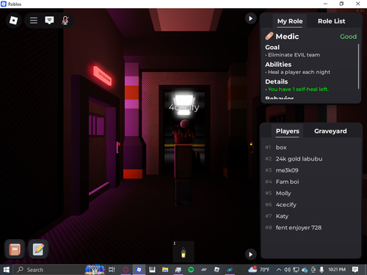Select the lantern in hotbar slot 1

pos(183,252)
